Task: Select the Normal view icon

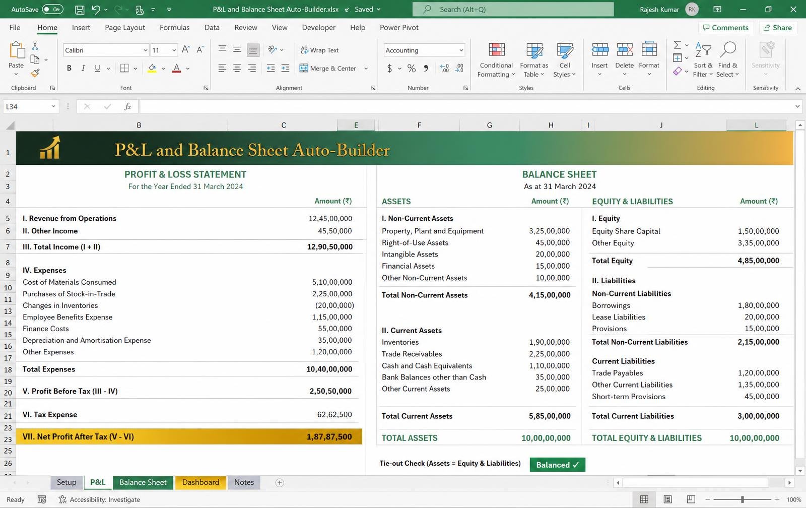Action: (644, 499)
